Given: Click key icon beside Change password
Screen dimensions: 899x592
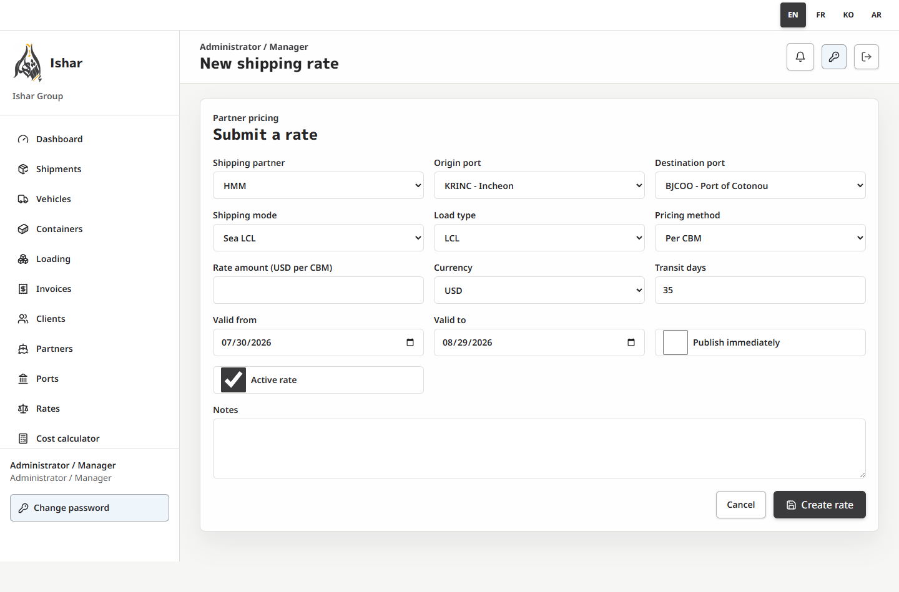Looking at the screenshot, I should coord(23,508).
